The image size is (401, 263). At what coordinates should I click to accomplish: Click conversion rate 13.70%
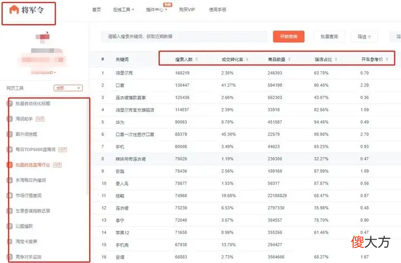[228, 245]
